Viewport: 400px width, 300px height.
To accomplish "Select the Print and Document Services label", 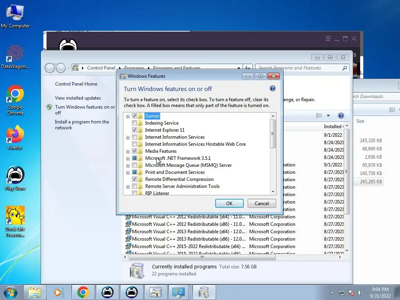I will (x=175, y=172).
